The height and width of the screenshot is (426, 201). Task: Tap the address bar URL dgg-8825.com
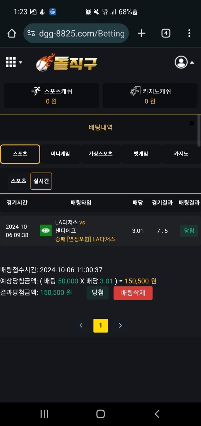point(82,33)
